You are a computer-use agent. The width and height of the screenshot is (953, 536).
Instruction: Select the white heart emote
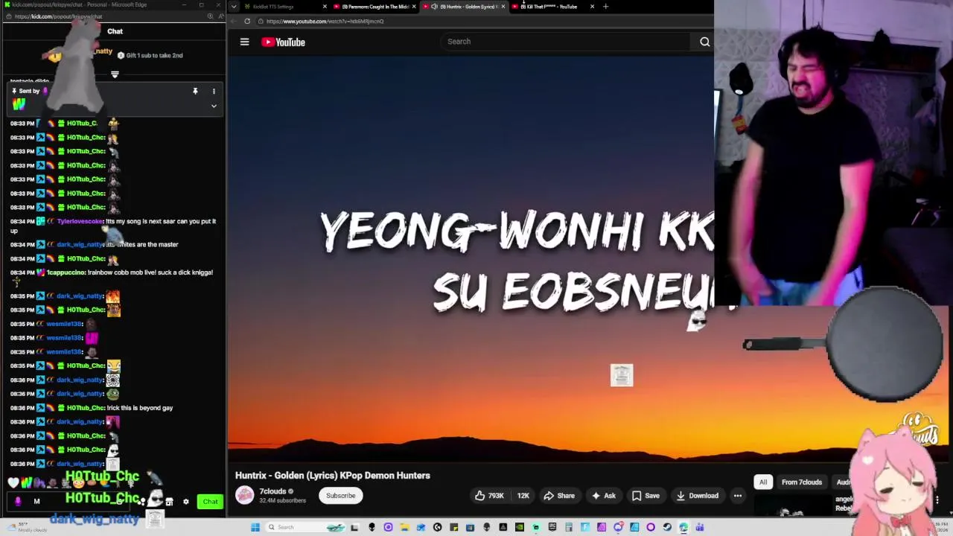coord(13,482)
